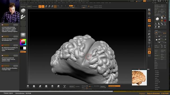Select the first sphere brush in bottom shelf
The width and height of the screenshot is (170, 95).
click(28, 86)
